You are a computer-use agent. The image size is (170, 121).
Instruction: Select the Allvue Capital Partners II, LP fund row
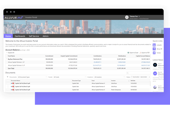pyautogui.click(x=78, y=65)
